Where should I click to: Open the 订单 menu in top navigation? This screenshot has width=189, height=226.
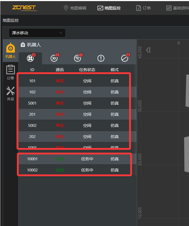coord(144,8)
